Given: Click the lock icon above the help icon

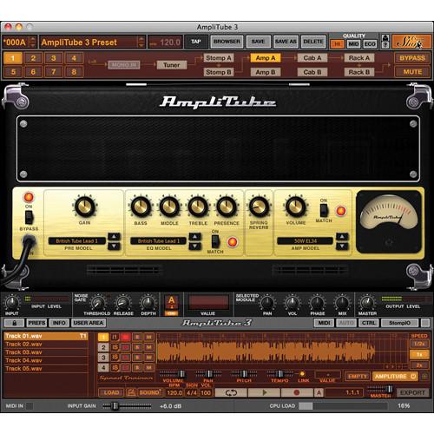Looking at the screenshot, I should pos(385,38).
